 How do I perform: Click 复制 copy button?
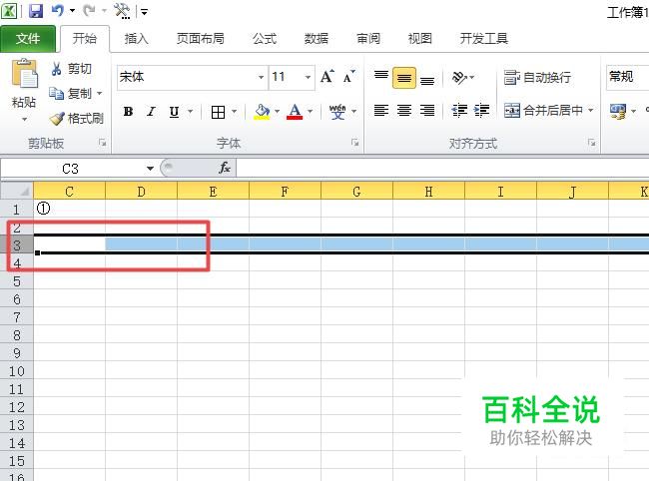coord(70,94)
